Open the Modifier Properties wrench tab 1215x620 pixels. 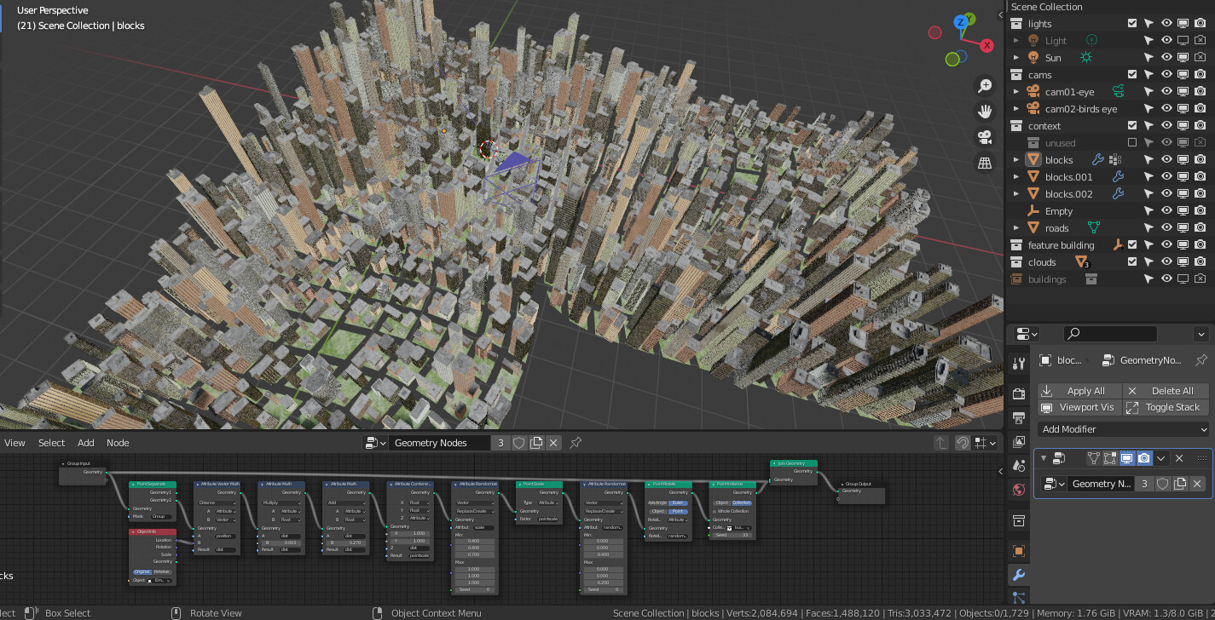click(1018, 575)
